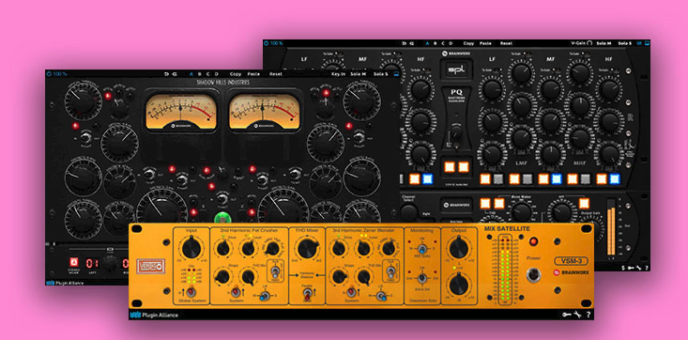
Task: Click the undo arrow in SPL PQ toolbar
Action: point(405,43)
